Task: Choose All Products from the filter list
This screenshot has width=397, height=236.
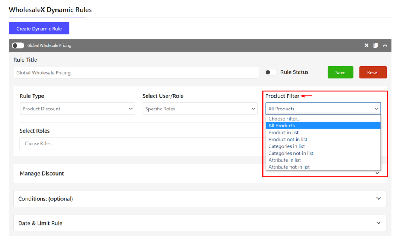Action: (323, 126)
